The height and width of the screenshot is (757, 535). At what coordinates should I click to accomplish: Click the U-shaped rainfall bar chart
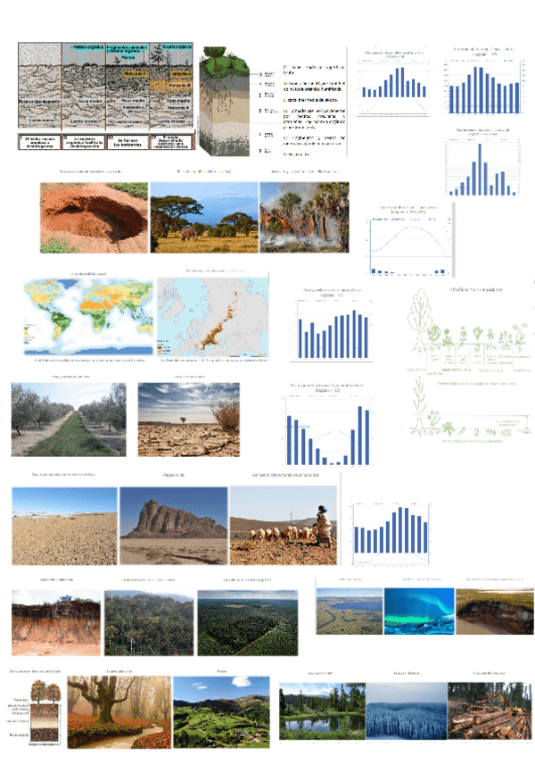[327, 425]
